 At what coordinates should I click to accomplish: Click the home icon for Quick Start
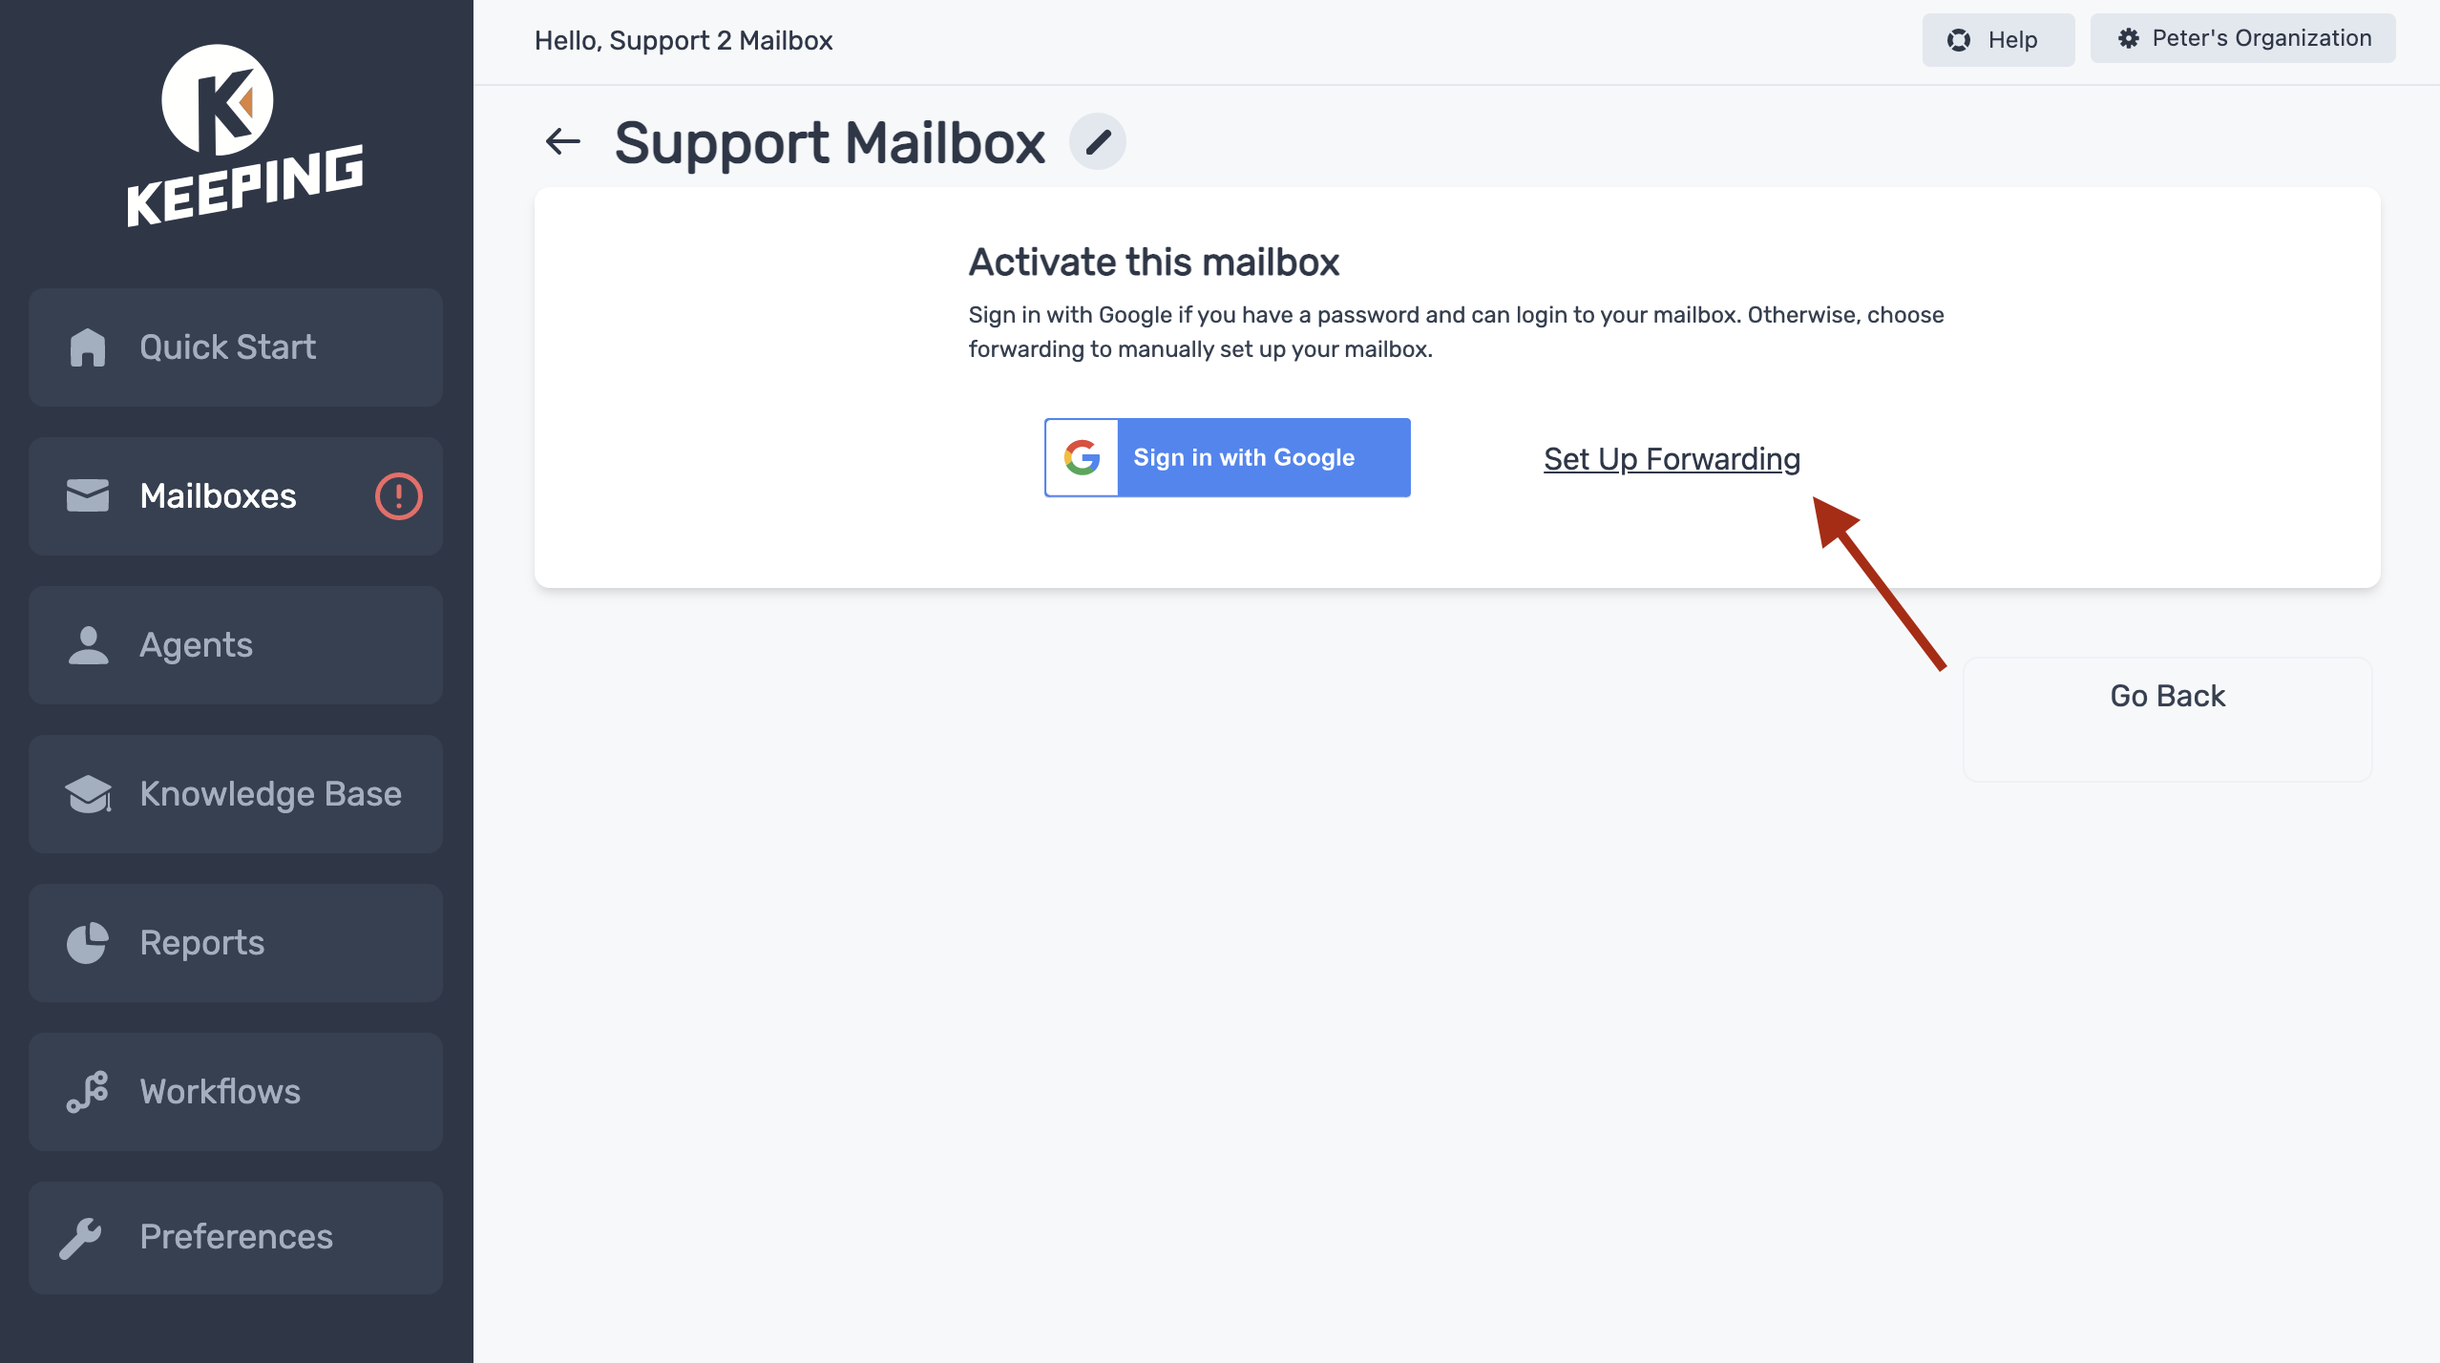point(88,347)
